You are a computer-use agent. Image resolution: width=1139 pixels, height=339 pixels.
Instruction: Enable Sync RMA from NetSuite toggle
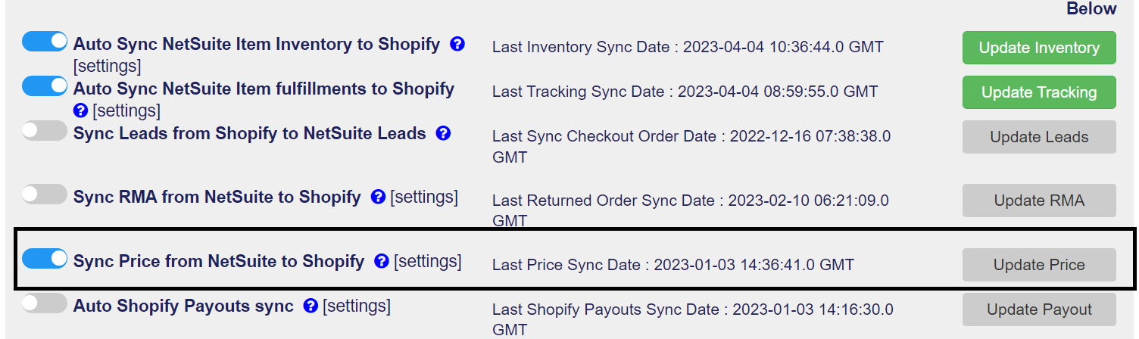point(45,195)
